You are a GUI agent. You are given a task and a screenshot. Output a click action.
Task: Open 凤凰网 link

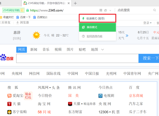click(x=43, y=88)
